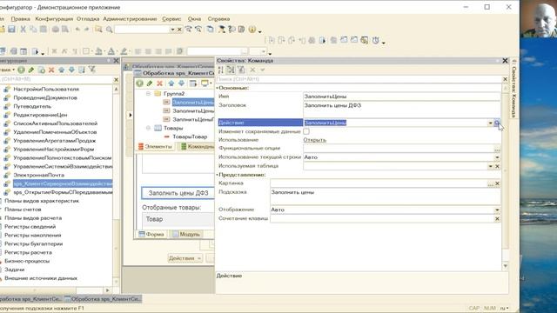The image size is (557, 313).
Task: Open the Правка menu
Action: [21, 19]
